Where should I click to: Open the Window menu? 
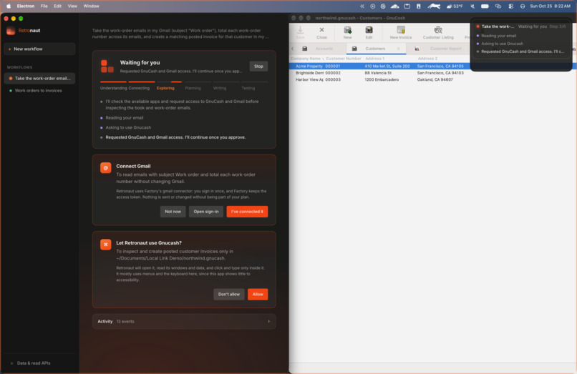[91, 6]
